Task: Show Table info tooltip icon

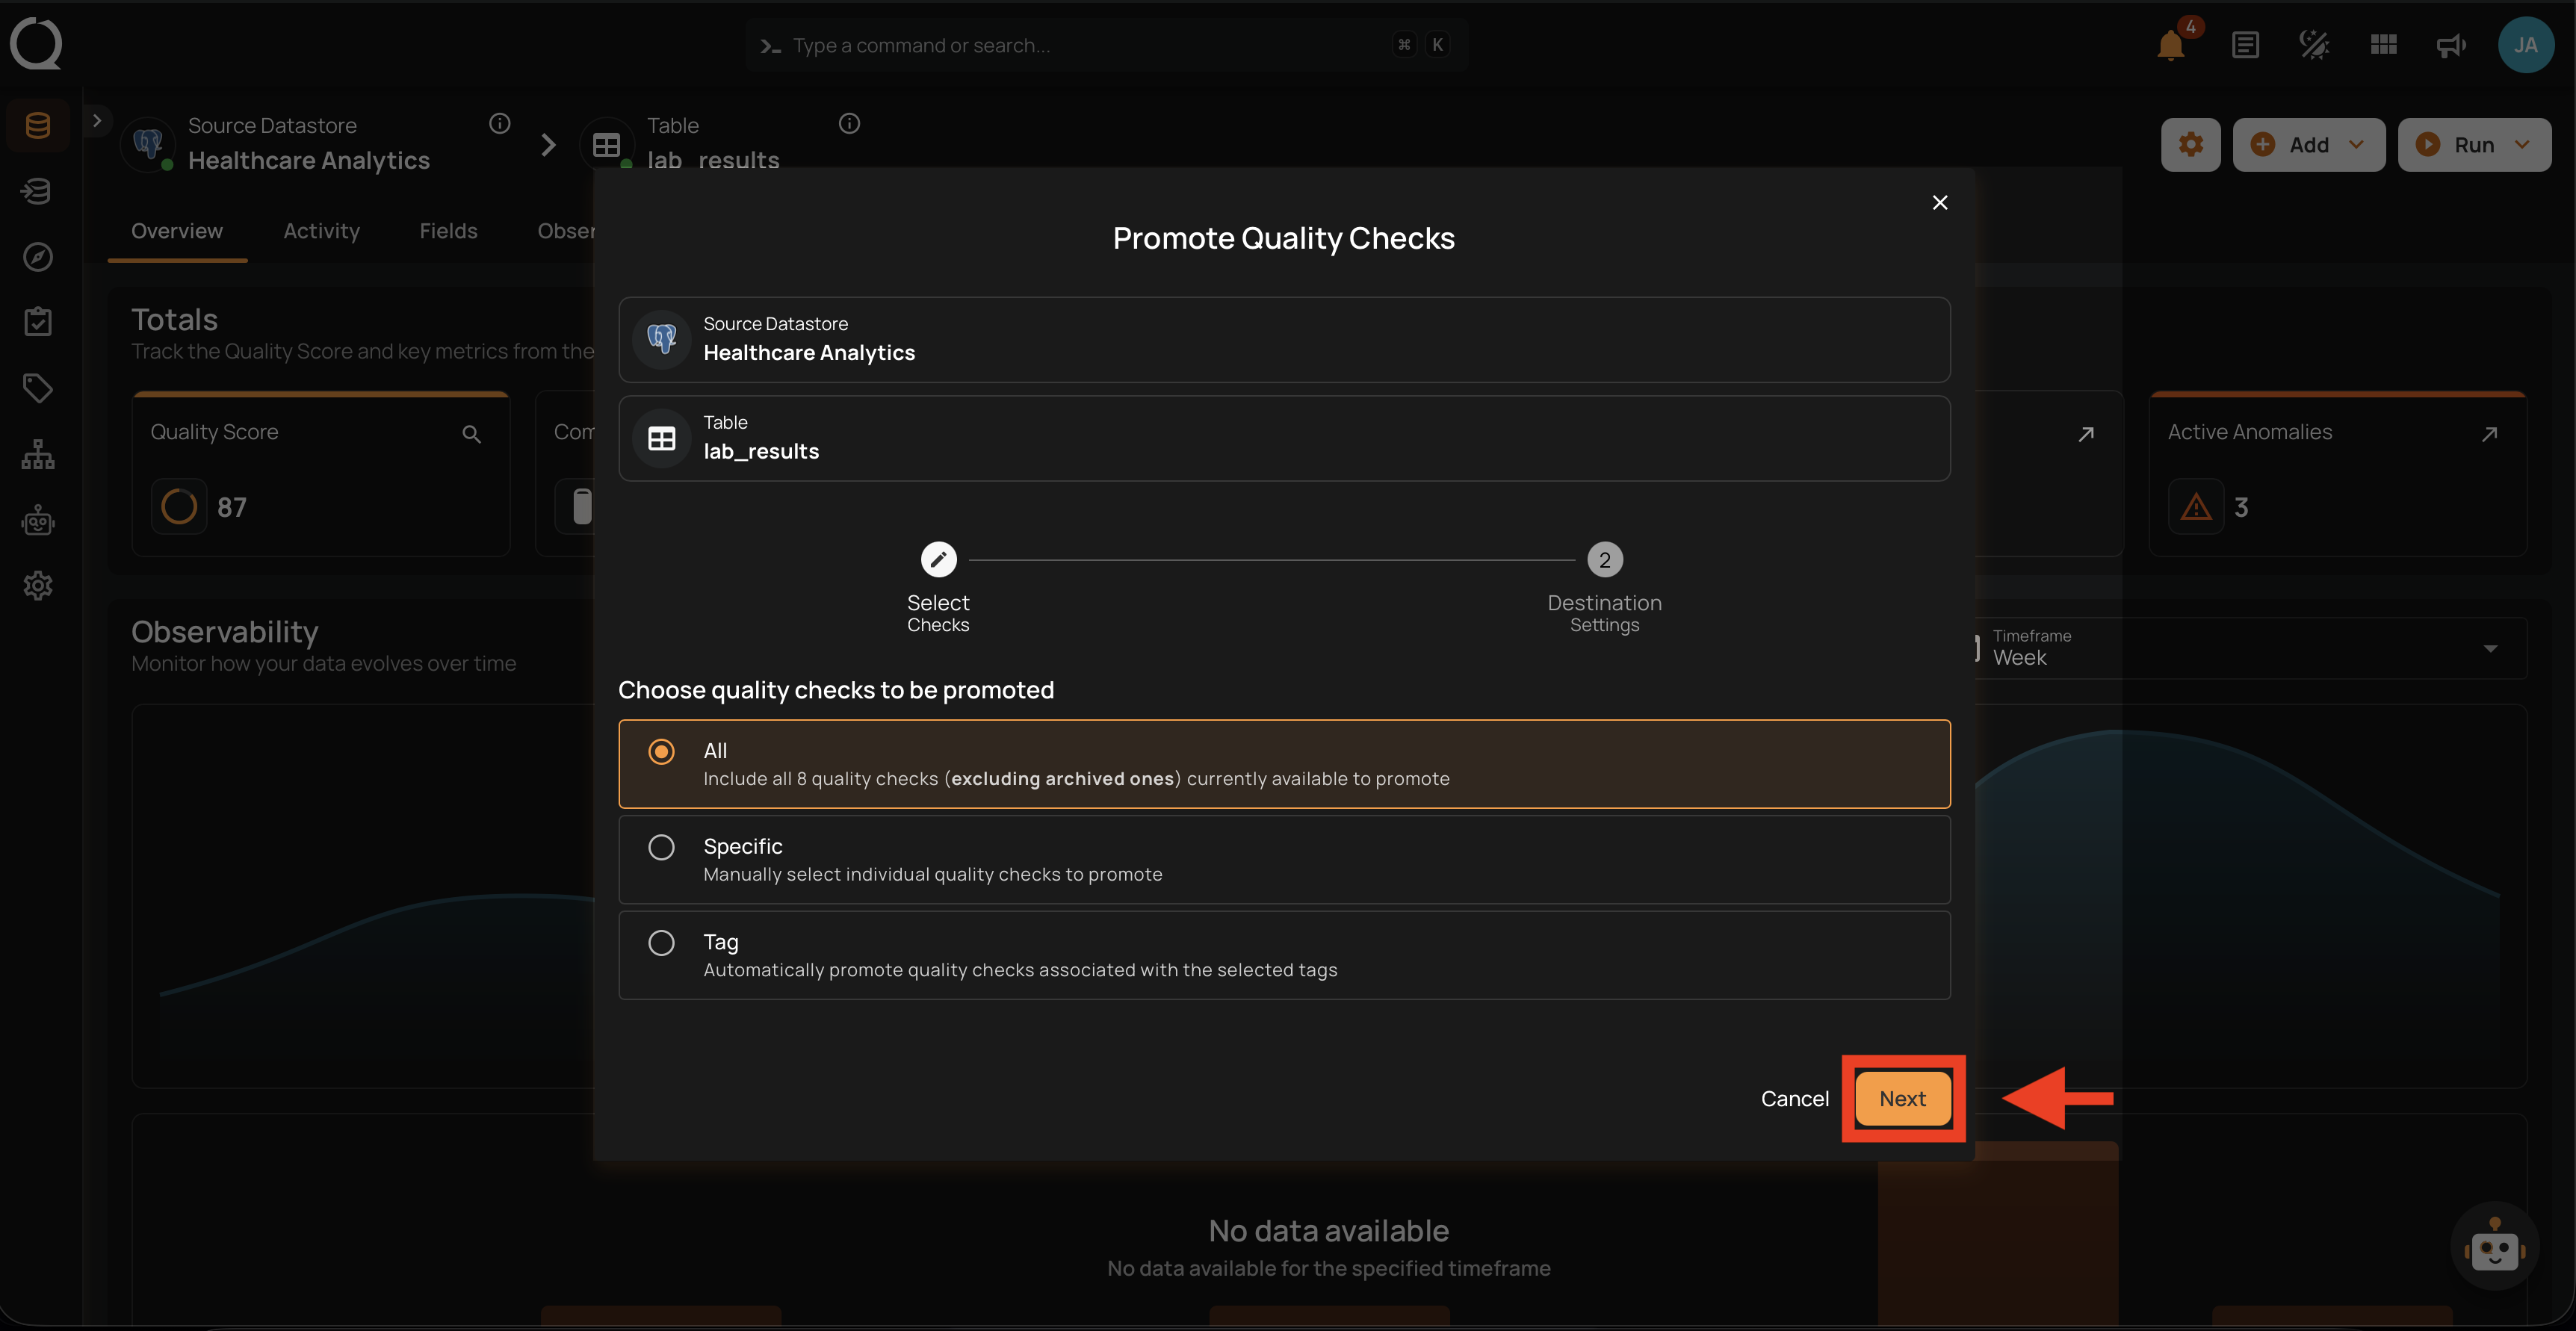Action: point(849,123)
